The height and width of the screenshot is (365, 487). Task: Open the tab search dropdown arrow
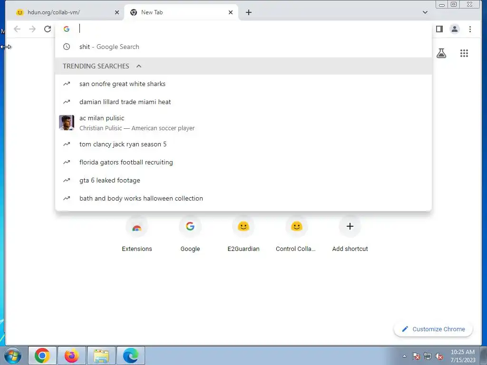(x=425, y=12)
